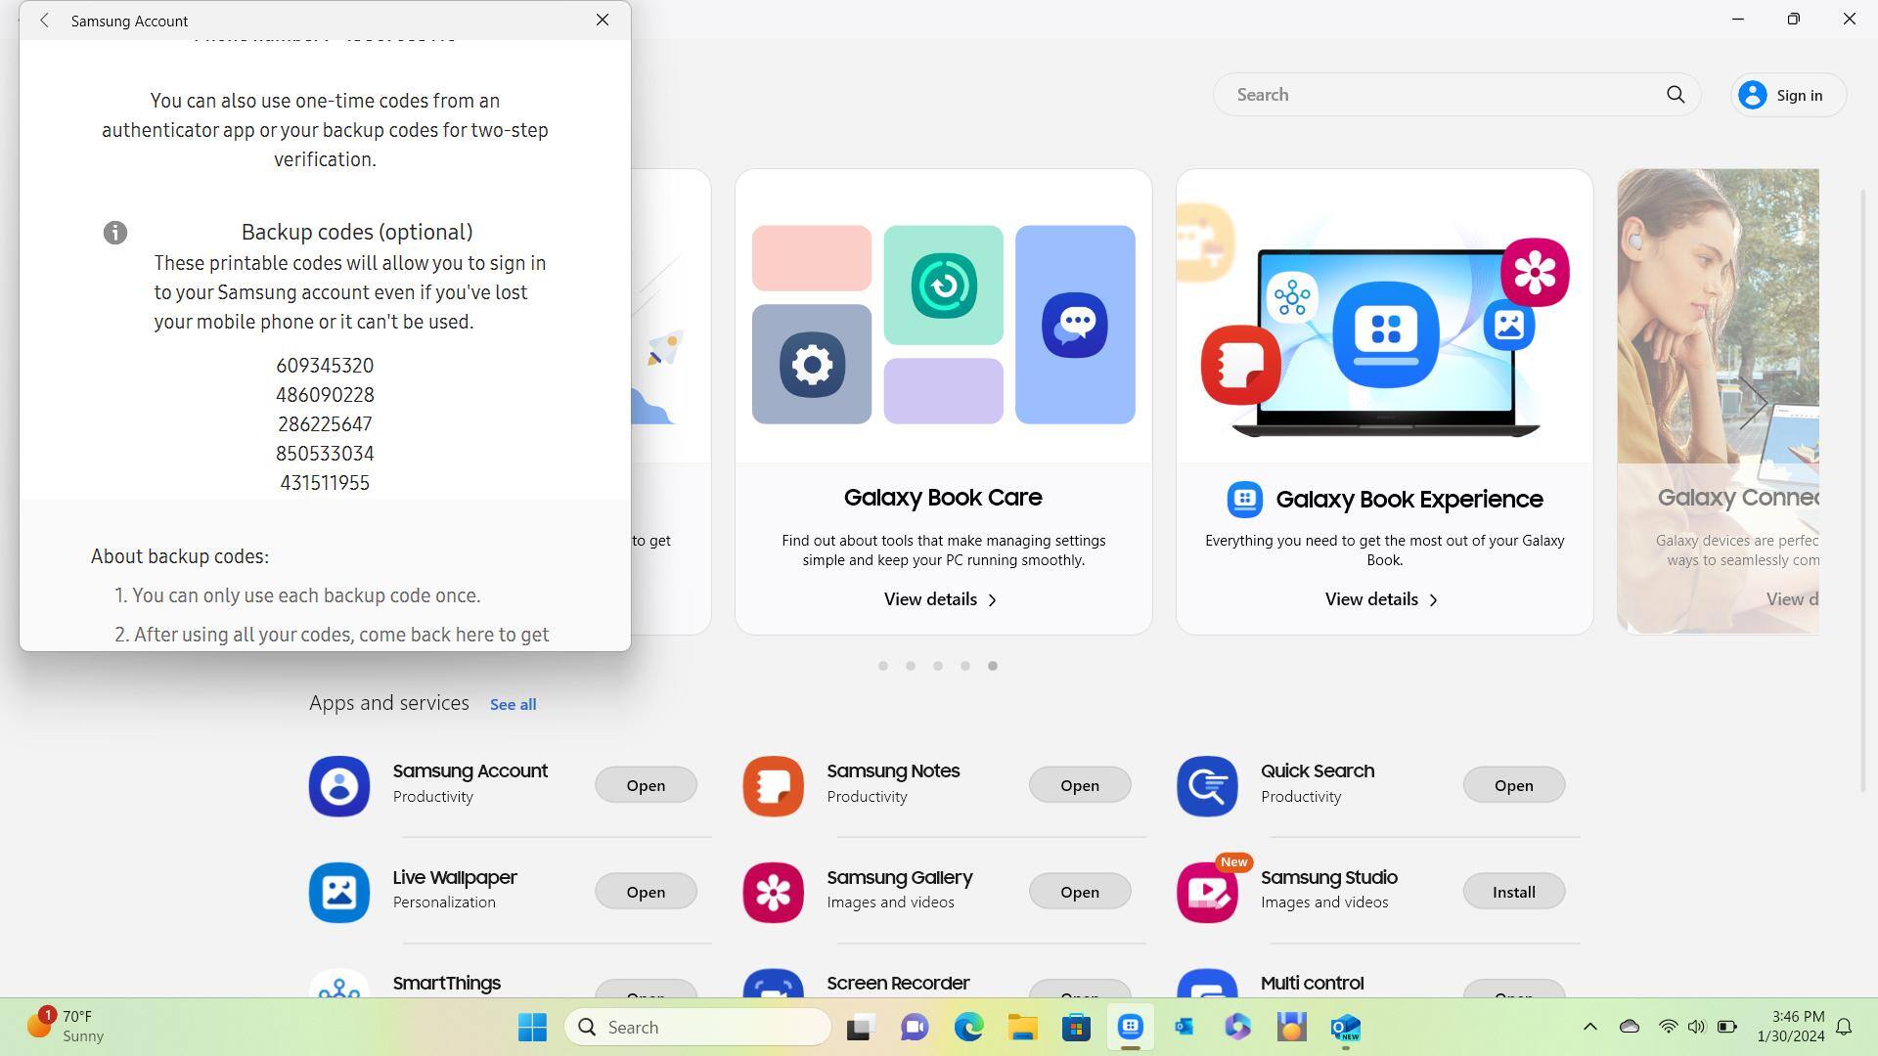Screen dimensions: 1878x1056
Task: Click the backup codes info icon
Action: (x=115, y=233)
